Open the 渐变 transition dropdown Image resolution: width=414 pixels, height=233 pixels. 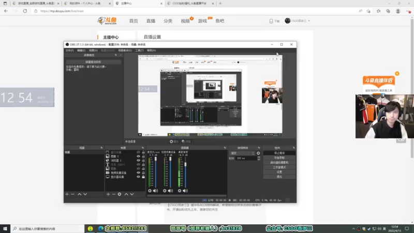pos(242,153)
